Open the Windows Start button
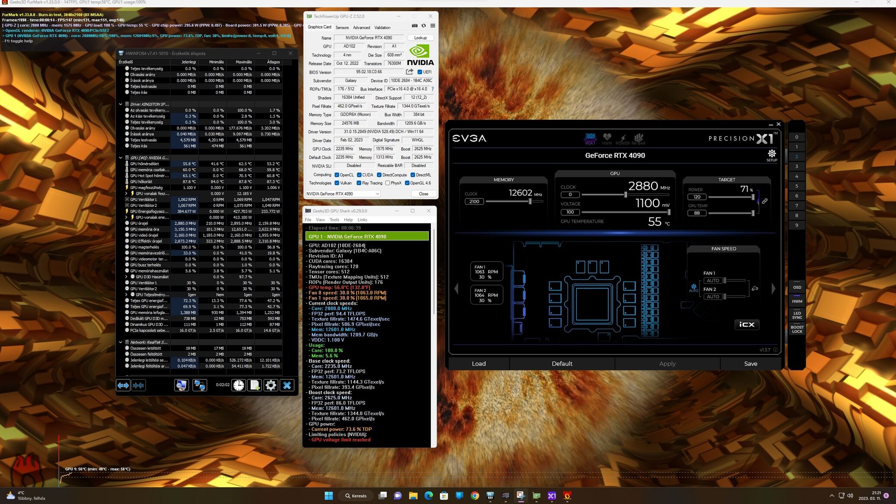 click(x=329, y=496)
